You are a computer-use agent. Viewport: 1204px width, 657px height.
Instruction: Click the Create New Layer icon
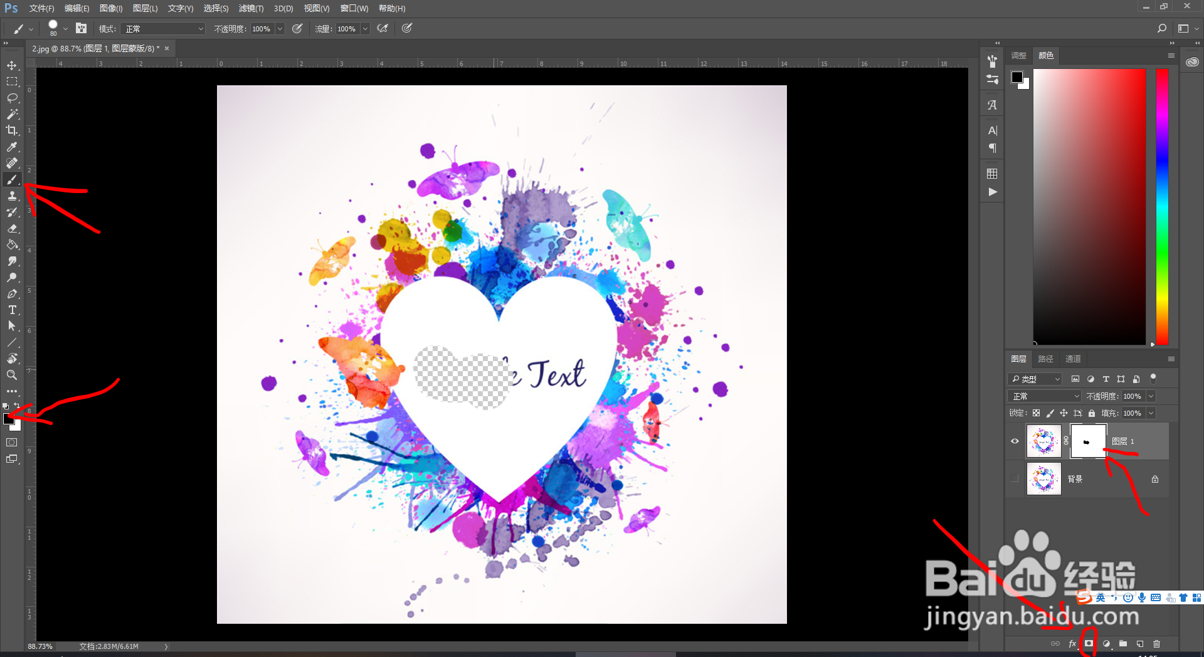(1140, 643)
